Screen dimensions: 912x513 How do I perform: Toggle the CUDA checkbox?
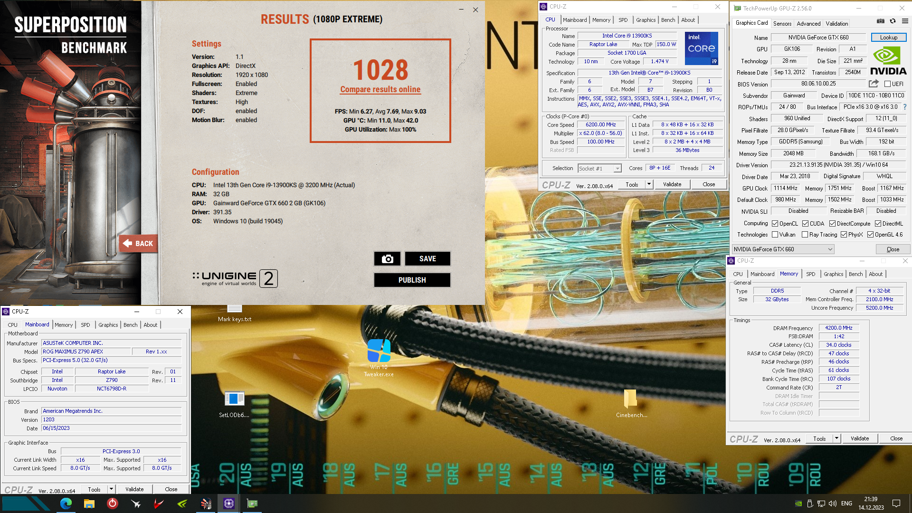point(805,224)
